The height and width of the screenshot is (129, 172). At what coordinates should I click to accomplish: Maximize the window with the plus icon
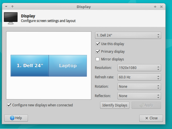pos(155,6)
